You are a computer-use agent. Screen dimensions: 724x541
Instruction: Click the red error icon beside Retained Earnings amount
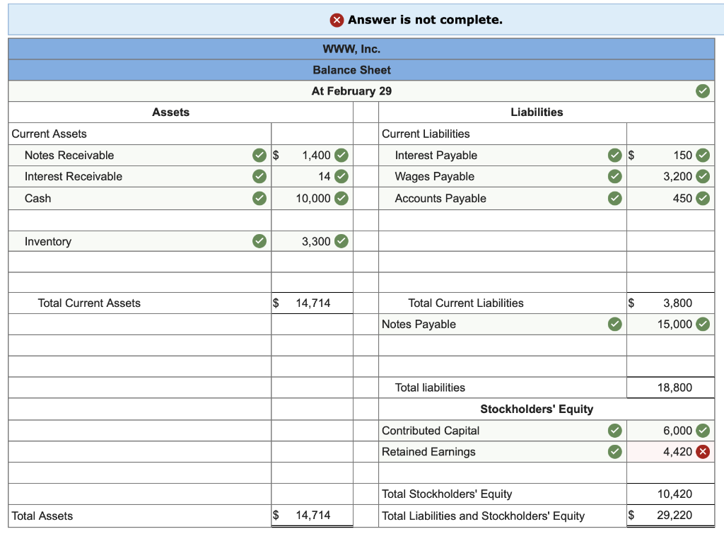click(x=703, y=452)
